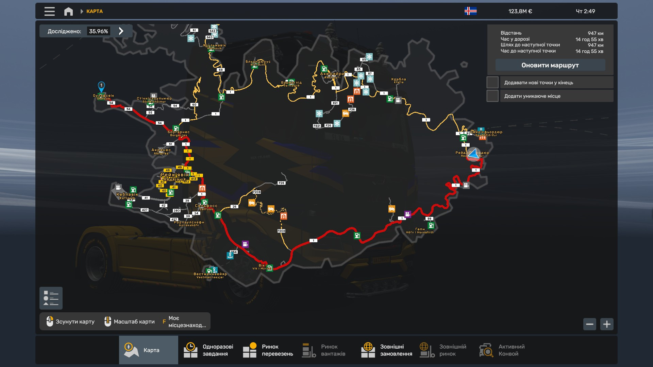
Task: Go to home screen icon
Action: (x=68, y=11)
